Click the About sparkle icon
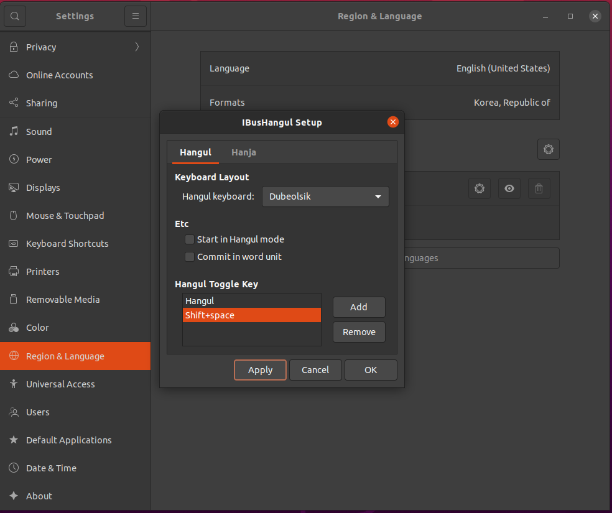Screen dimensions: 612x513 (x=14, y=496)
